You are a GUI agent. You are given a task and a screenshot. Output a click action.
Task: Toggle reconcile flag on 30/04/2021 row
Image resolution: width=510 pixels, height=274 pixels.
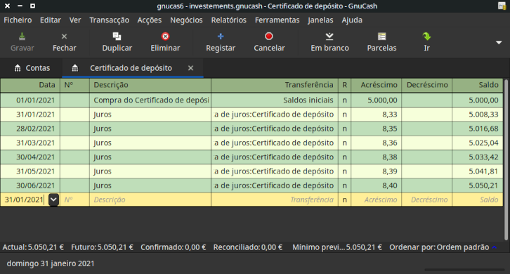click(x=344, y=157)
